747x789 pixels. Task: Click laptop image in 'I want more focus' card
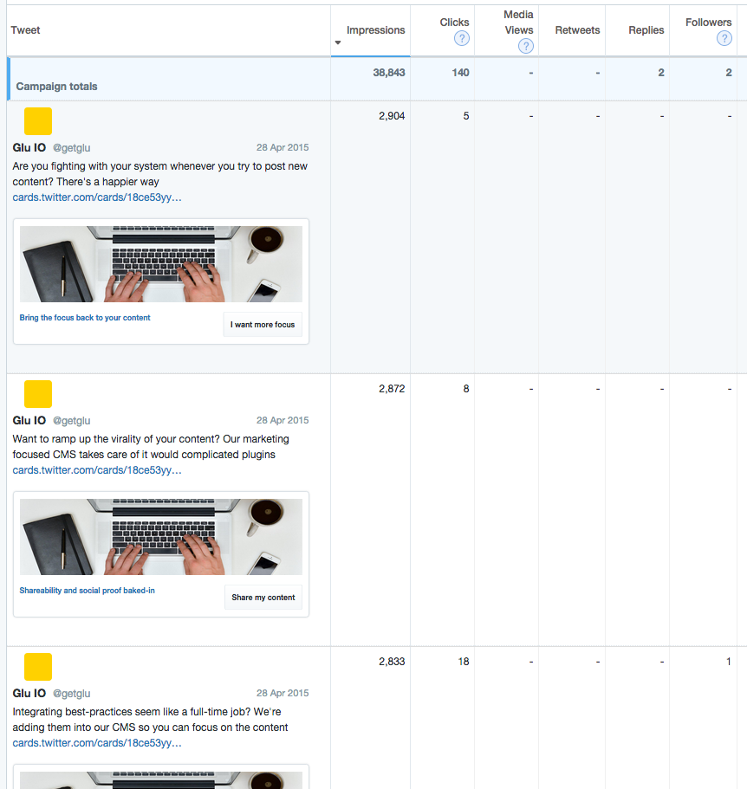click(161, 264)
